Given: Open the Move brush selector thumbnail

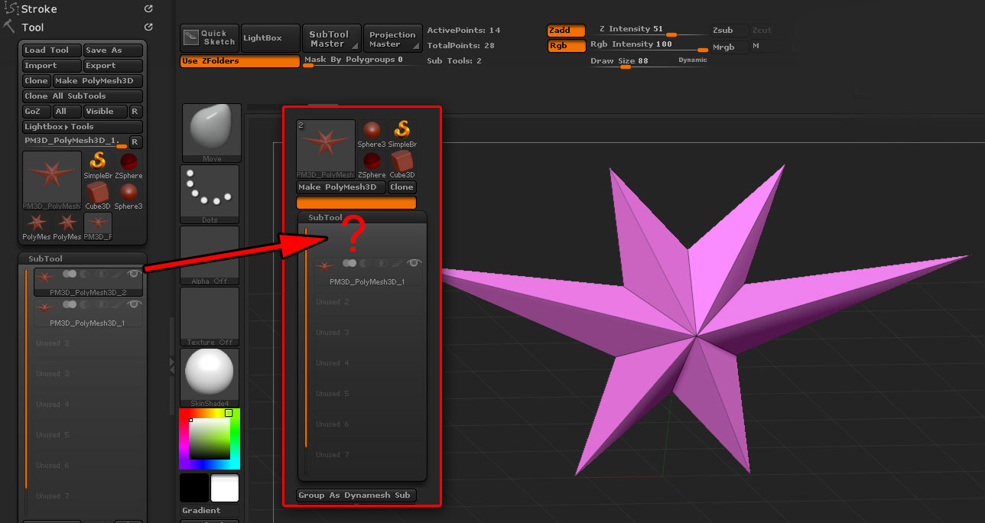Looking at the screenshot, I should point(211,133).
